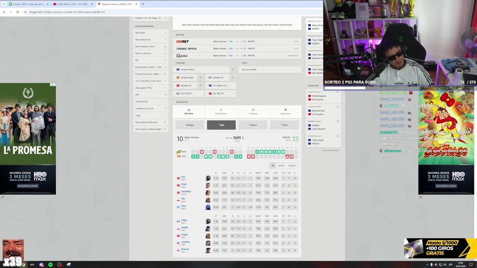Select the All Maps button
477x268 pixels.
coord(190,125)
